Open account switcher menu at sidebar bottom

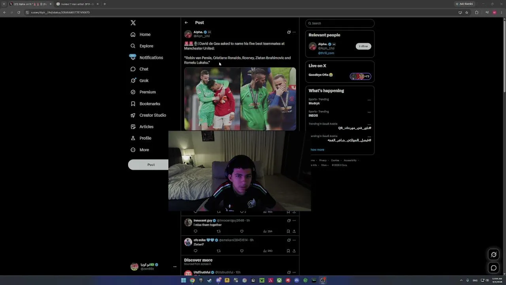point(153,267)
